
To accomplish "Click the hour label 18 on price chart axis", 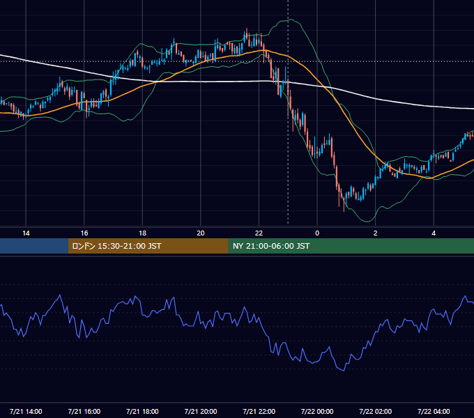I will coord(142,233).
